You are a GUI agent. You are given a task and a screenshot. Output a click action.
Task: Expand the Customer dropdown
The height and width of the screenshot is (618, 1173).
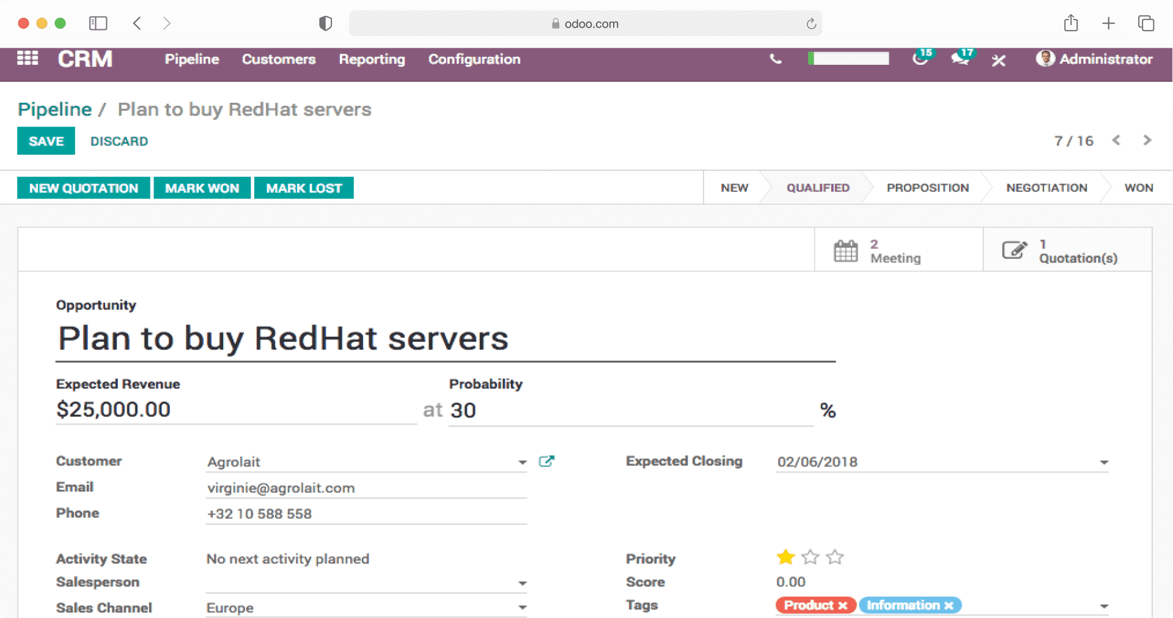[522, 462]
